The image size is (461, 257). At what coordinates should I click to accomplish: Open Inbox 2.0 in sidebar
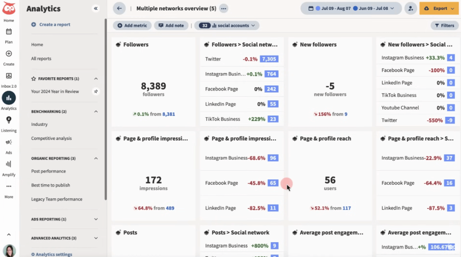9,75
